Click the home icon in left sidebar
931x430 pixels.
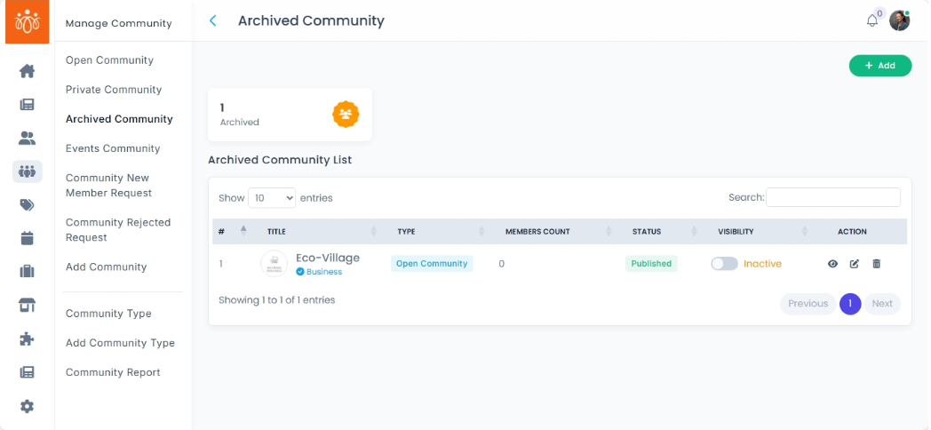click(27, 71)
